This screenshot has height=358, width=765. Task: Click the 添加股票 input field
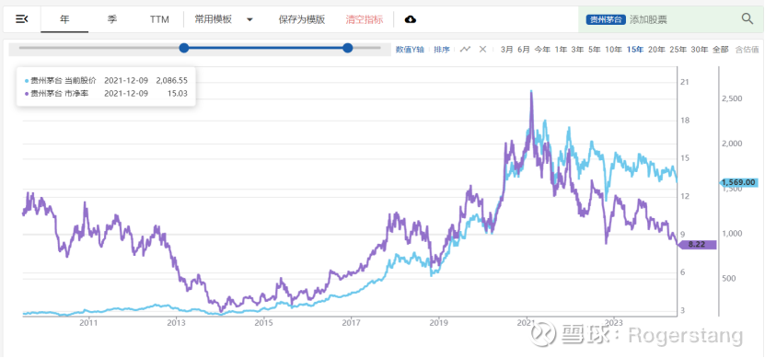point(683,19)
